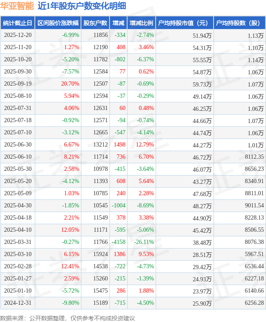Click the 华亚智能 title text
The height and width of the screenshot is (322, 266).
point(18,6)
